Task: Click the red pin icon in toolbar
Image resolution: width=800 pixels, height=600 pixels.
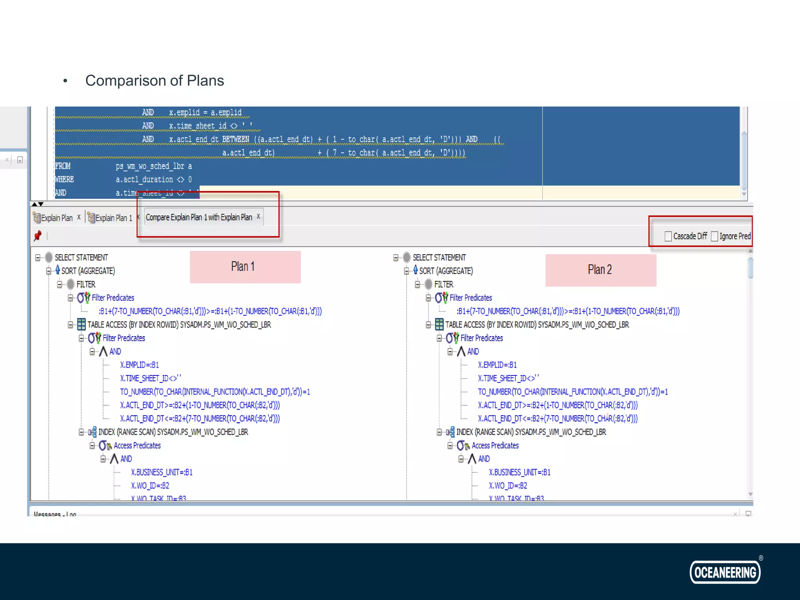Action: tap(38, 236)
